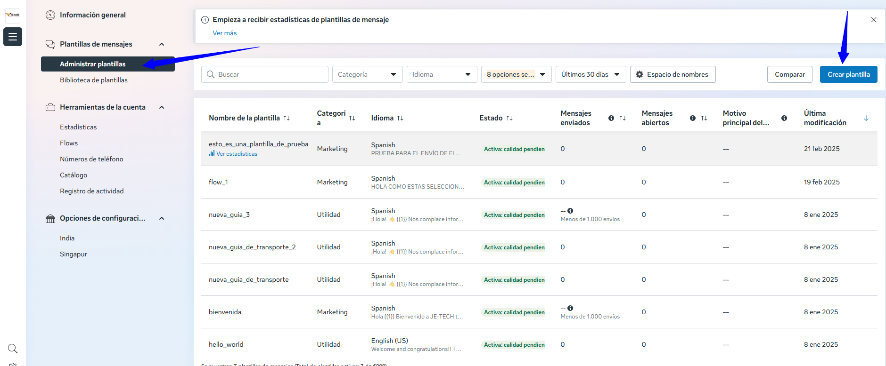Expand the Últimos 30 días date range
The image size is (886, 366).
591,74
